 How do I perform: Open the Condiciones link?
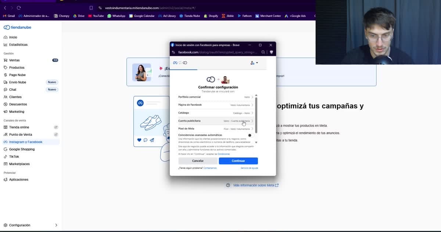(223, 154)
